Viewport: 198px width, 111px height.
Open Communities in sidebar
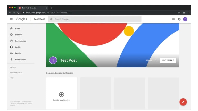[21, 41]
